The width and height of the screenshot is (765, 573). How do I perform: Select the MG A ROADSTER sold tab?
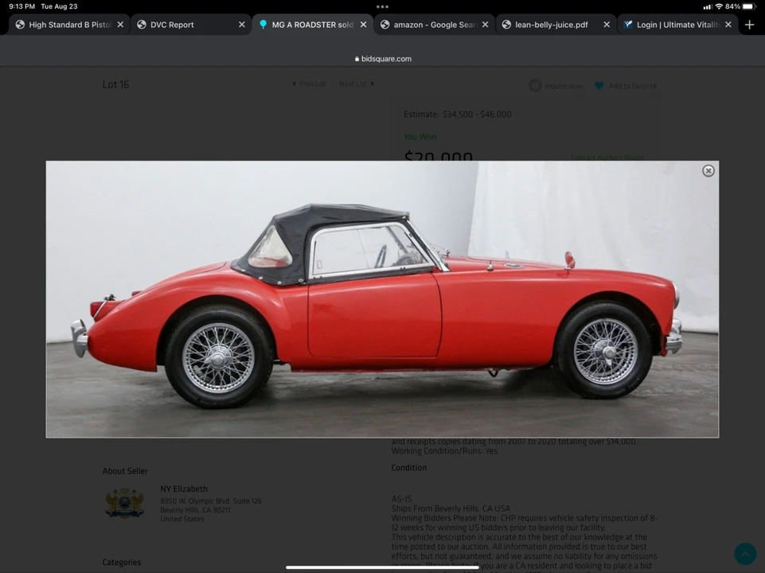312,25
